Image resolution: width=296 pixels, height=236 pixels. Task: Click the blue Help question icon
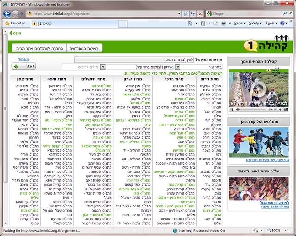coord(283,24)
